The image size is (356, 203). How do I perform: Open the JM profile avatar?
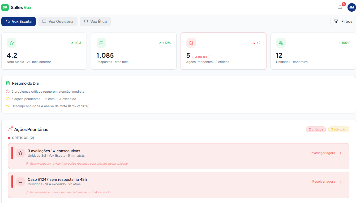pos(351,7)
